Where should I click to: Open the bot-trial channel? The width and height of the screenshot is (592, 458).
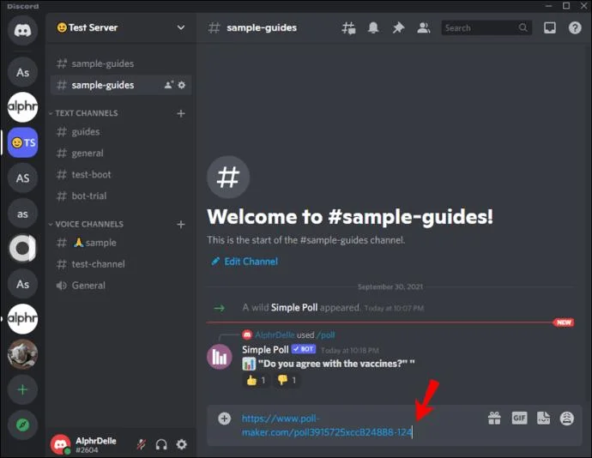tap(120, 196)
